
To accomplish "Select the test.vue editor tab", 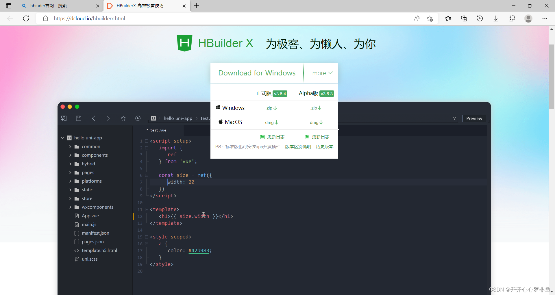I will pos(158,130).
